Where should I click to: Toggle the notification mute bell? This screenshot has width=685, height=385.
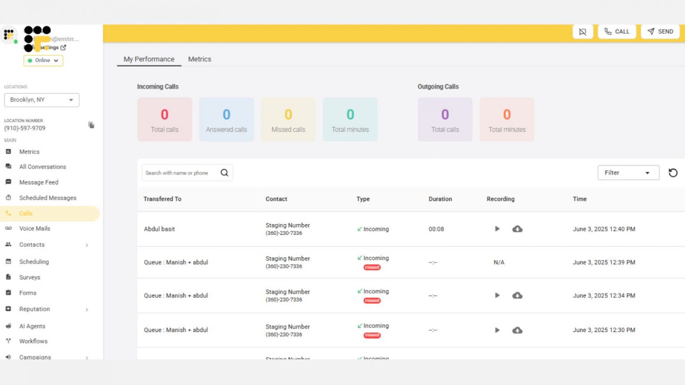pyautogui.click(x=582, y=31)
